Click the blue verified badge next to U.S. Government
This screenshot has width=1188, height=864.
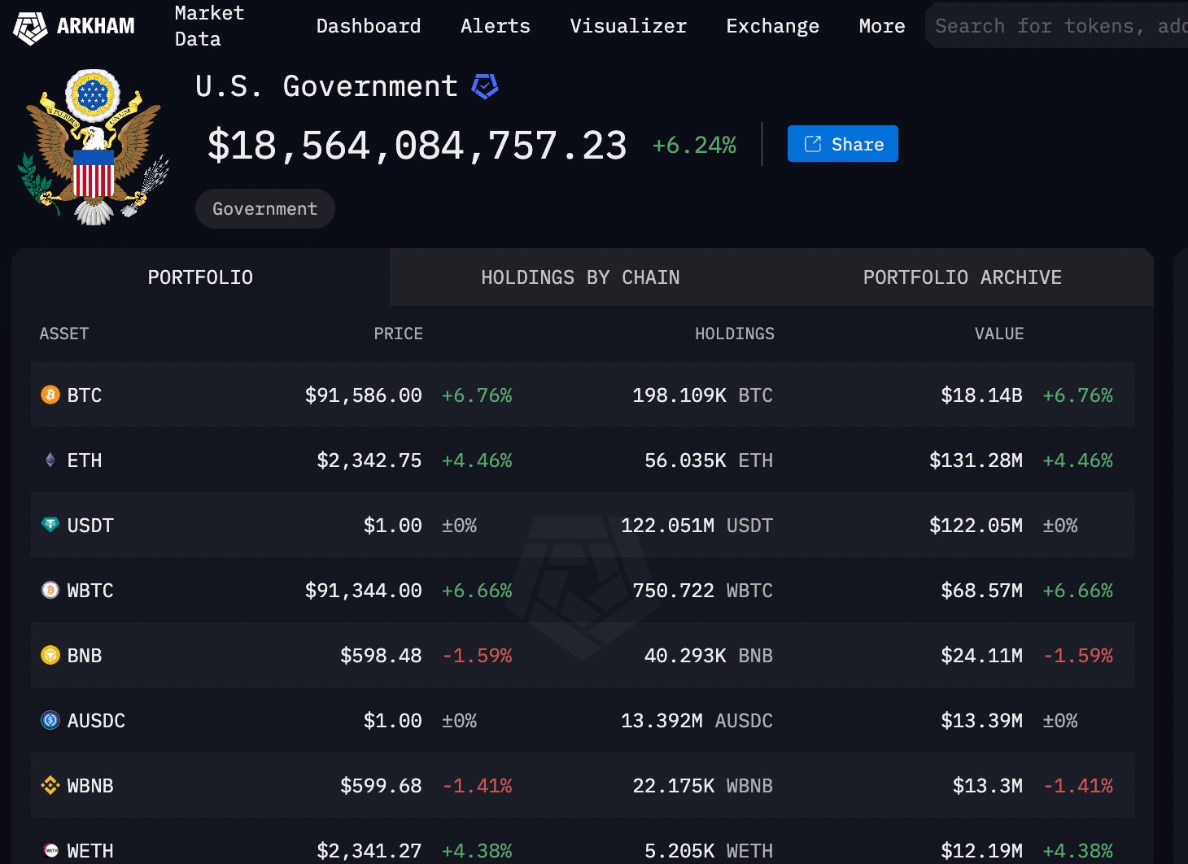[x=485, y=86]
